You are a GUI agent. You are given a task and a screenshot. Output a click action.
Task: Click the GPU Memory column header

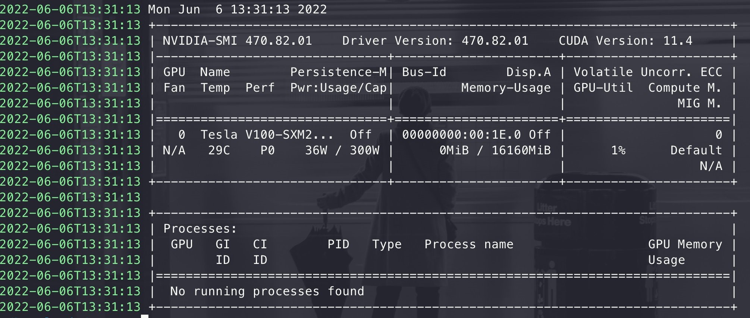685,244
